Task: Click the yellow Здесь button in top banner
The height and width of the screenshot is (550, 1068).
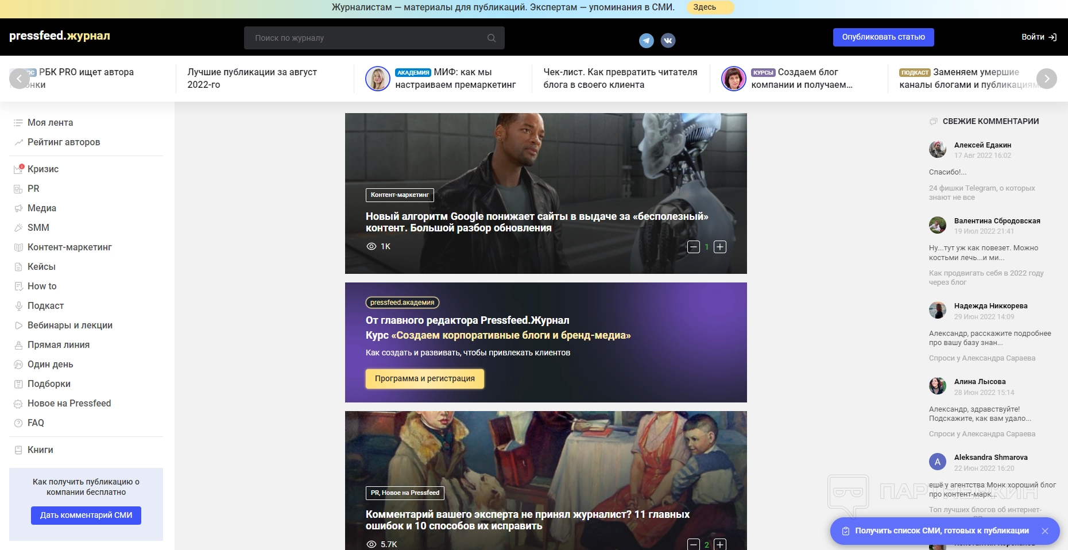Action: coord(705,7)
